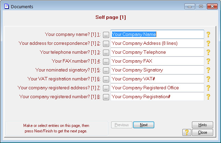Show help for VAT registration number
This screenshot has width=221, height=143.
click(x=208, y=79)
